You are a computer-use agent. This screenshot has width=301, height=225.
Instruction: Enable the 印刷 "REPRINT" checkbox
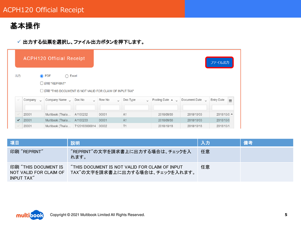pos(42,83)
